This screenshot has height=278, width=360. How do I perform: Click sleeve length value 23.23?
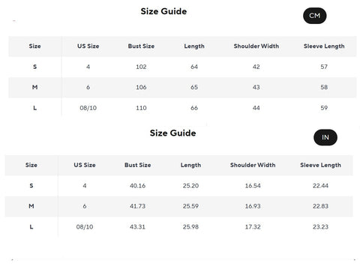(320, 227)
